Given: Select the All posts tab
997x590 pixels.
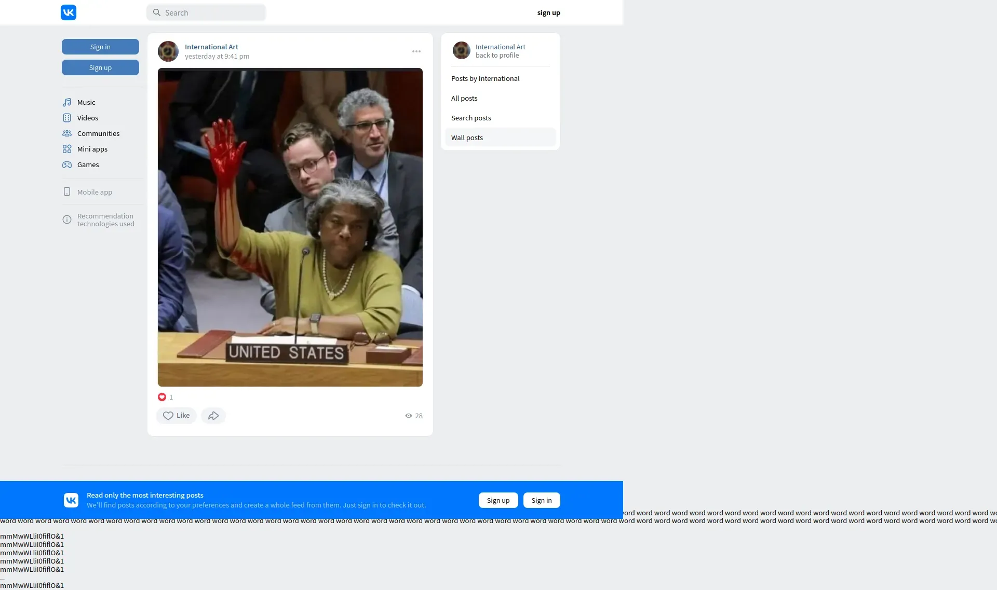Looking at the screenshot, I should click(501, 98).
